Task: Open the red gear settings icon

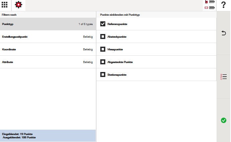Action: click(19, 5)
